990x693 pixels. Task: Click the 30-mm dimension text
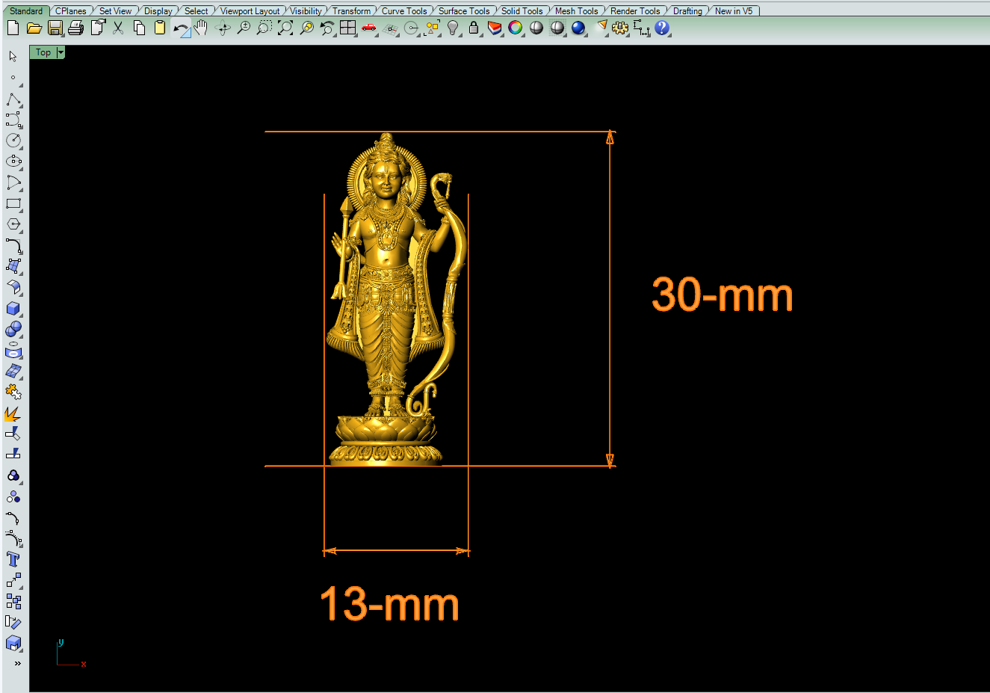pos(722,295)
